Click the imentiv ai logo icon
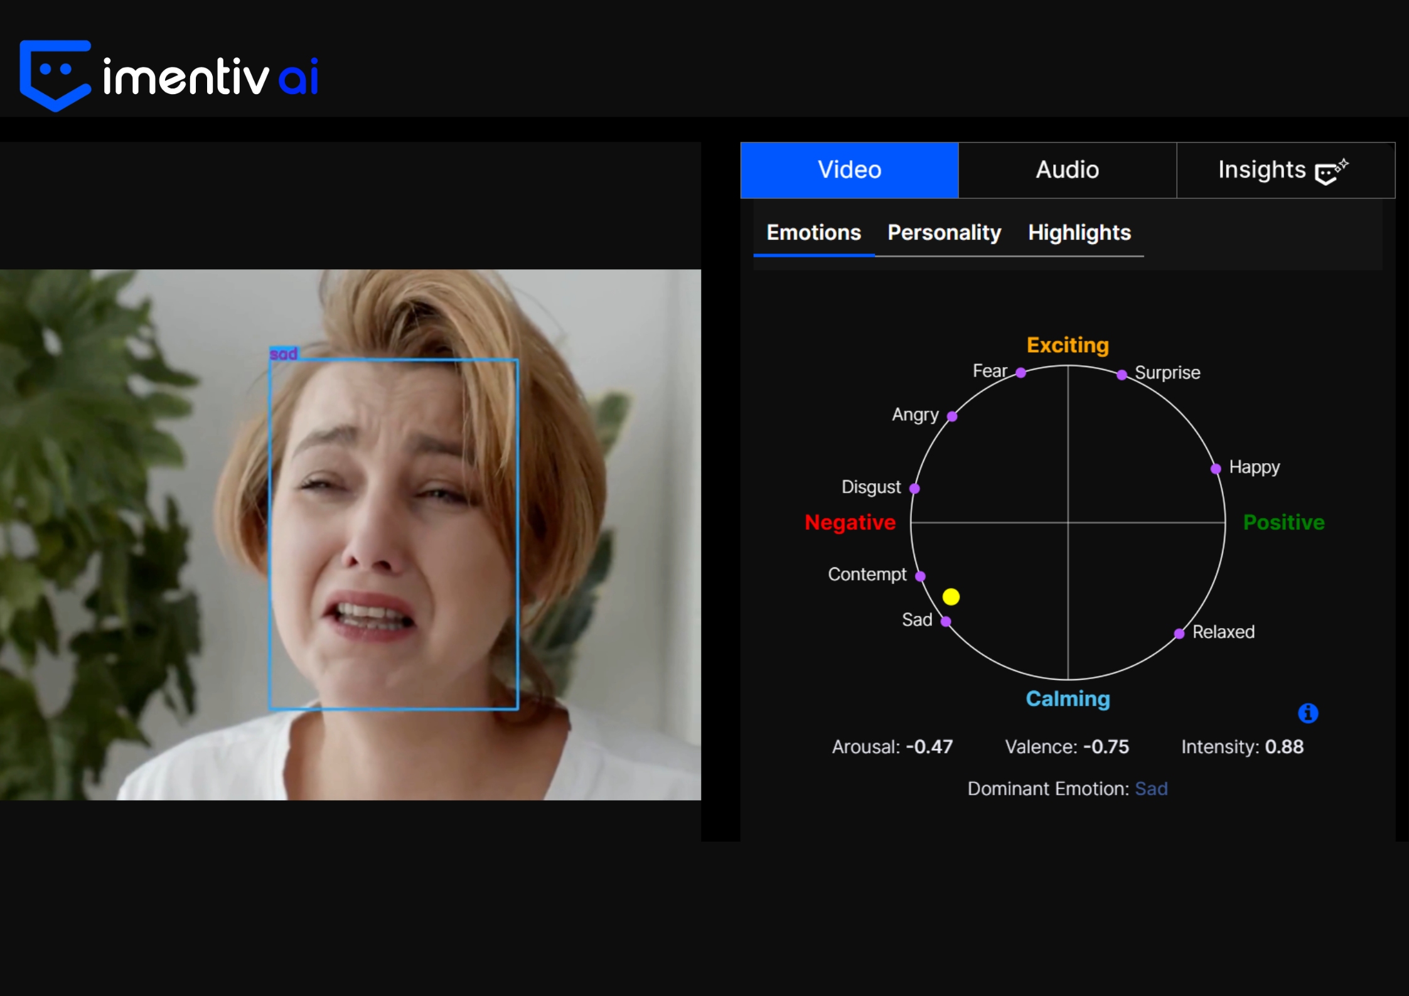Image resolution: width=1409 pixels, height=996 pixels. tap(55, 75)
